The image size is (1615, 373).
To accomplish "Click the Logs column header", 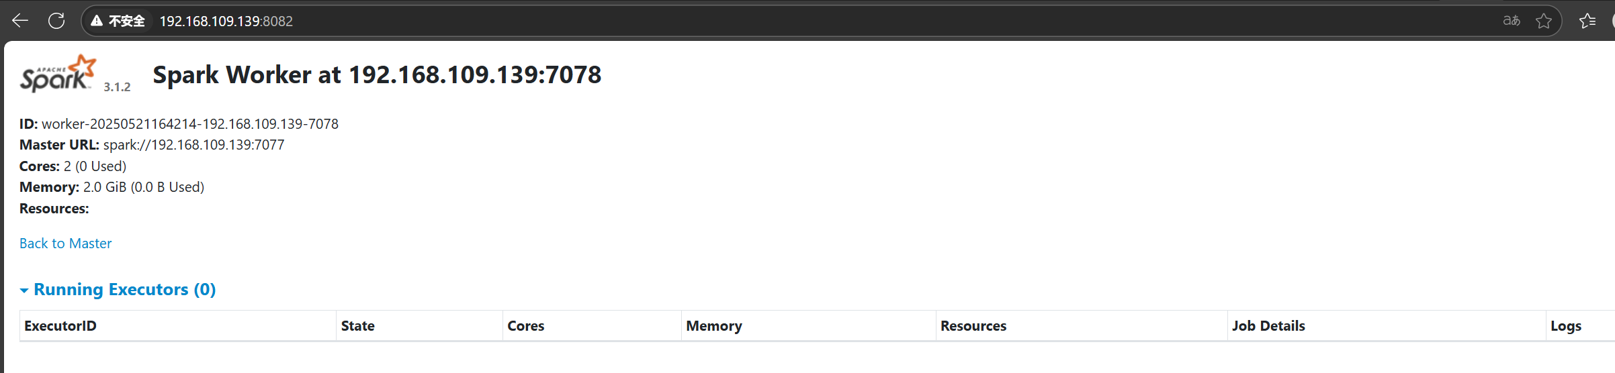I will [x=1565, y=326].
